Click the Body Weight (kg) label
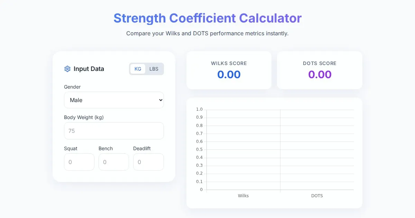The height and width of the screenshot is (218, 415). [x=84, y=117]
